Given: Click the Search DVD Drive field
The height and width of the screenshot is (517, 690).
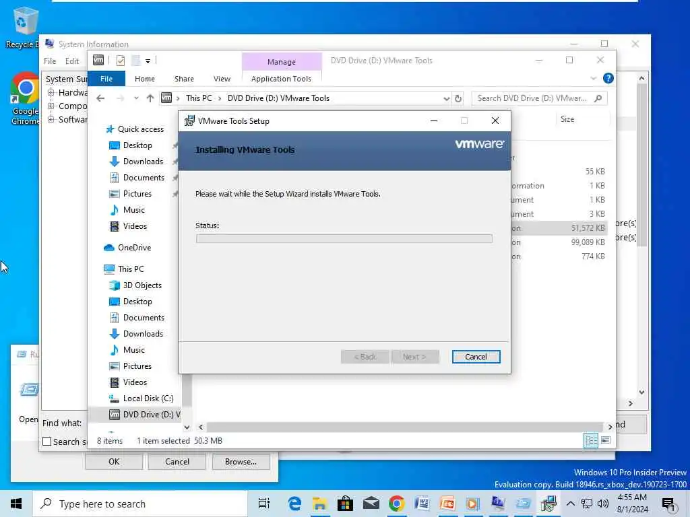Looking at the screenshot, I should pyautogui.click(x=539, y=98).
